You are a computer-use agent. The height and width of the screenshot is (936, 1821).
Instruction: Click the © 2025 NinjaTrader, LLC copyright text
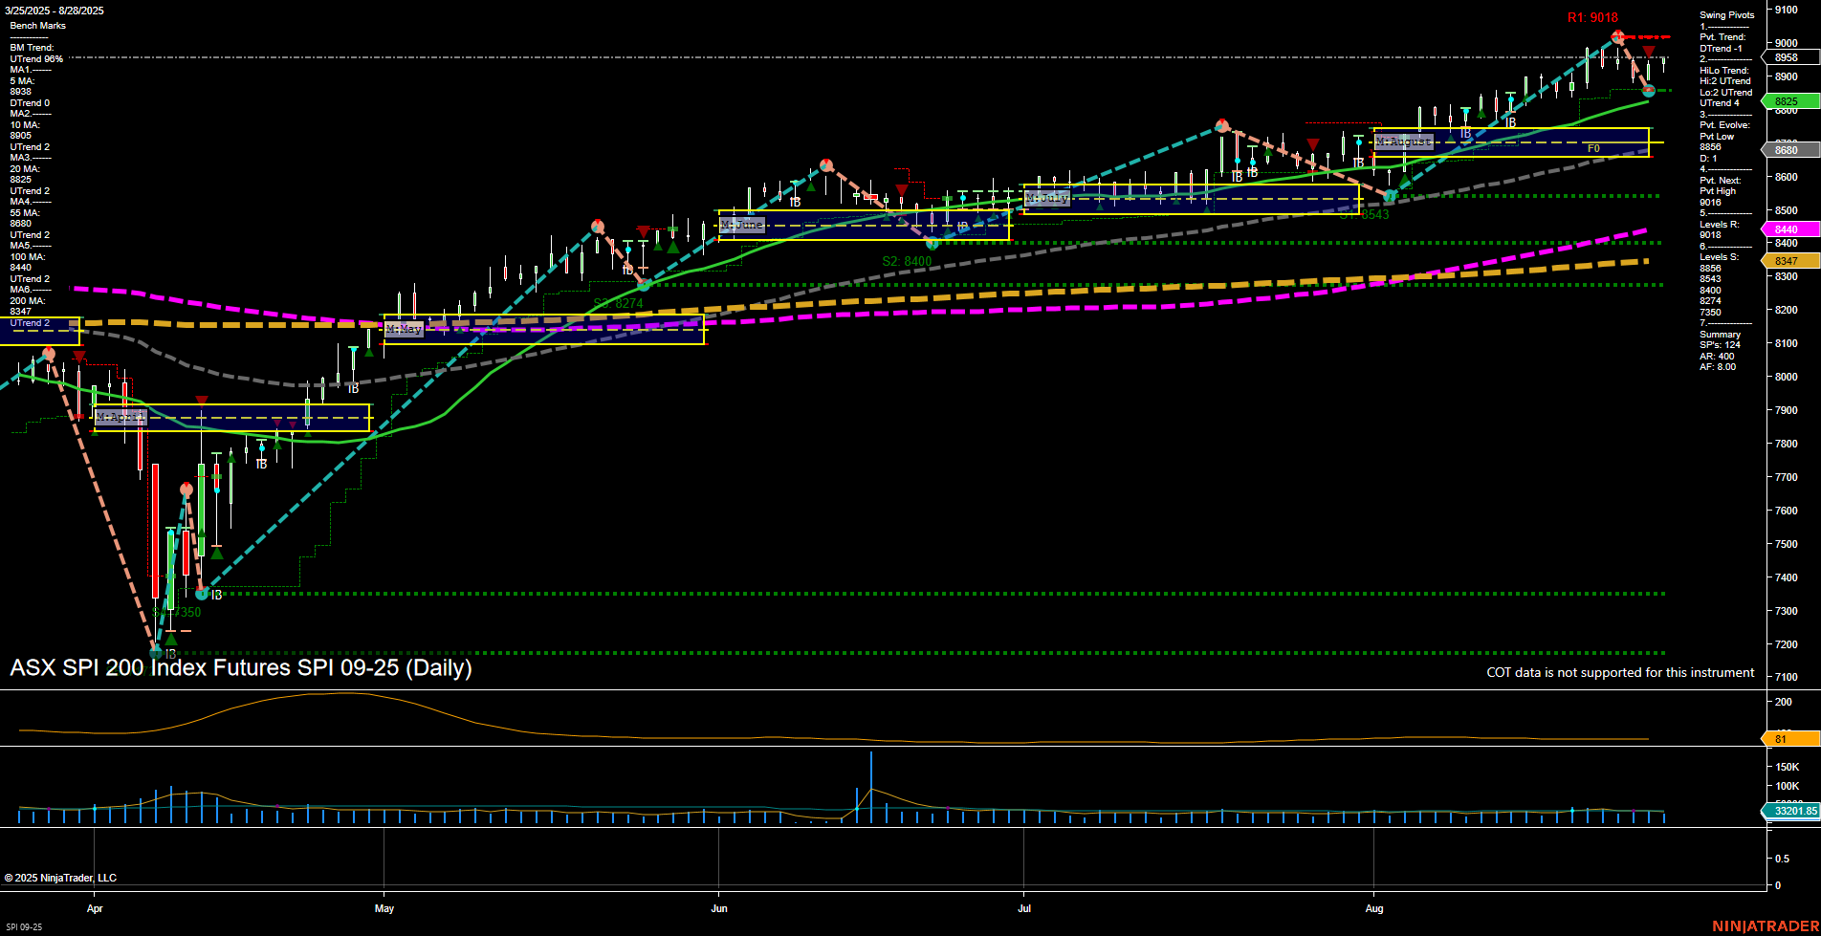point(60,878)
